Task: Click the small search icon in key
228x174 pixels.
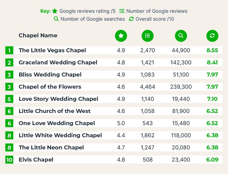Action: (x=56, y=19)
